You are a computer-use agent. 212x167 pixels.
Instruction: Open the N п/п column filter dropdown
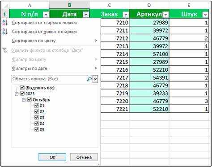[46, 15]
